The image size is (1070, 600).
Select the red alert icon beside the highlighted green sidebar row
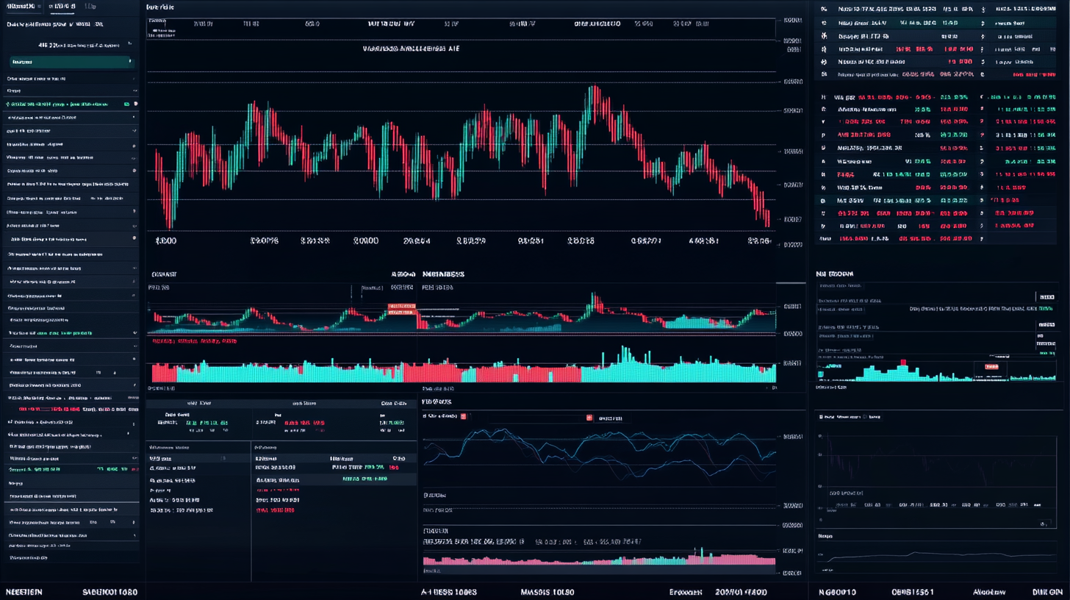pyautogui.click(x=134, y=104)
